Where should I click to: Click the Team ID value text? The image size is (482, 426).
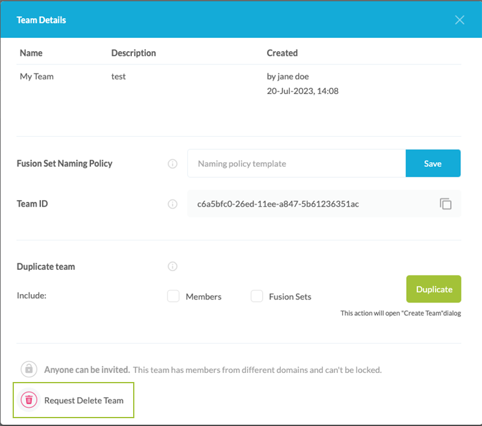278,204
